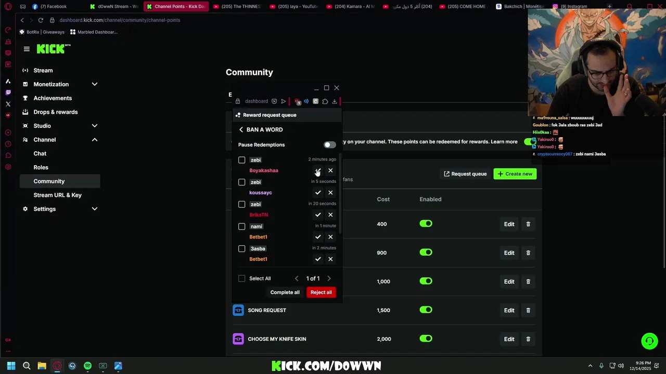
Task: Go to previous queue page
Action: (x=297, y=278)
